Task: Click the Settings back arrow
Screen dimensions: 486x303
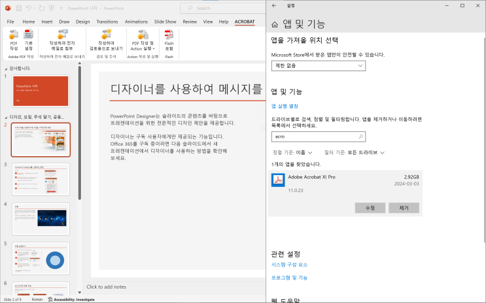Action: tap(274, 6)
